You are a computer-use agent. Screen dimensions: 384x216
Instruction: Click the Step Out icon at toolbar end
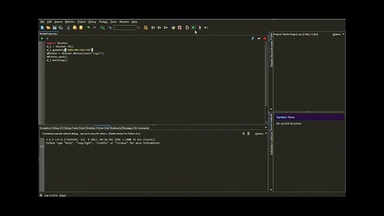pyautogui.click(x=206, y=28)
